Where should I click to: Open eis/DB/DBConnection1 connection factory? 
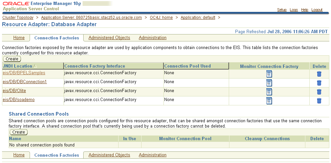tap(25, 82)
